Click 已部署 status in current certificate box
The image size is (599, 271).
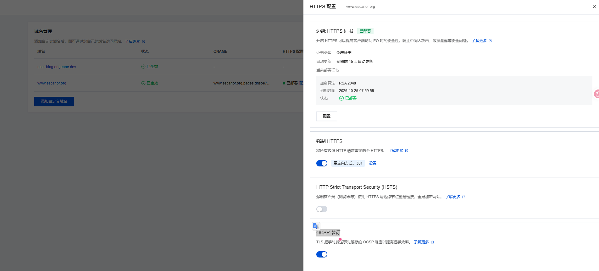[x=351, y=98]
